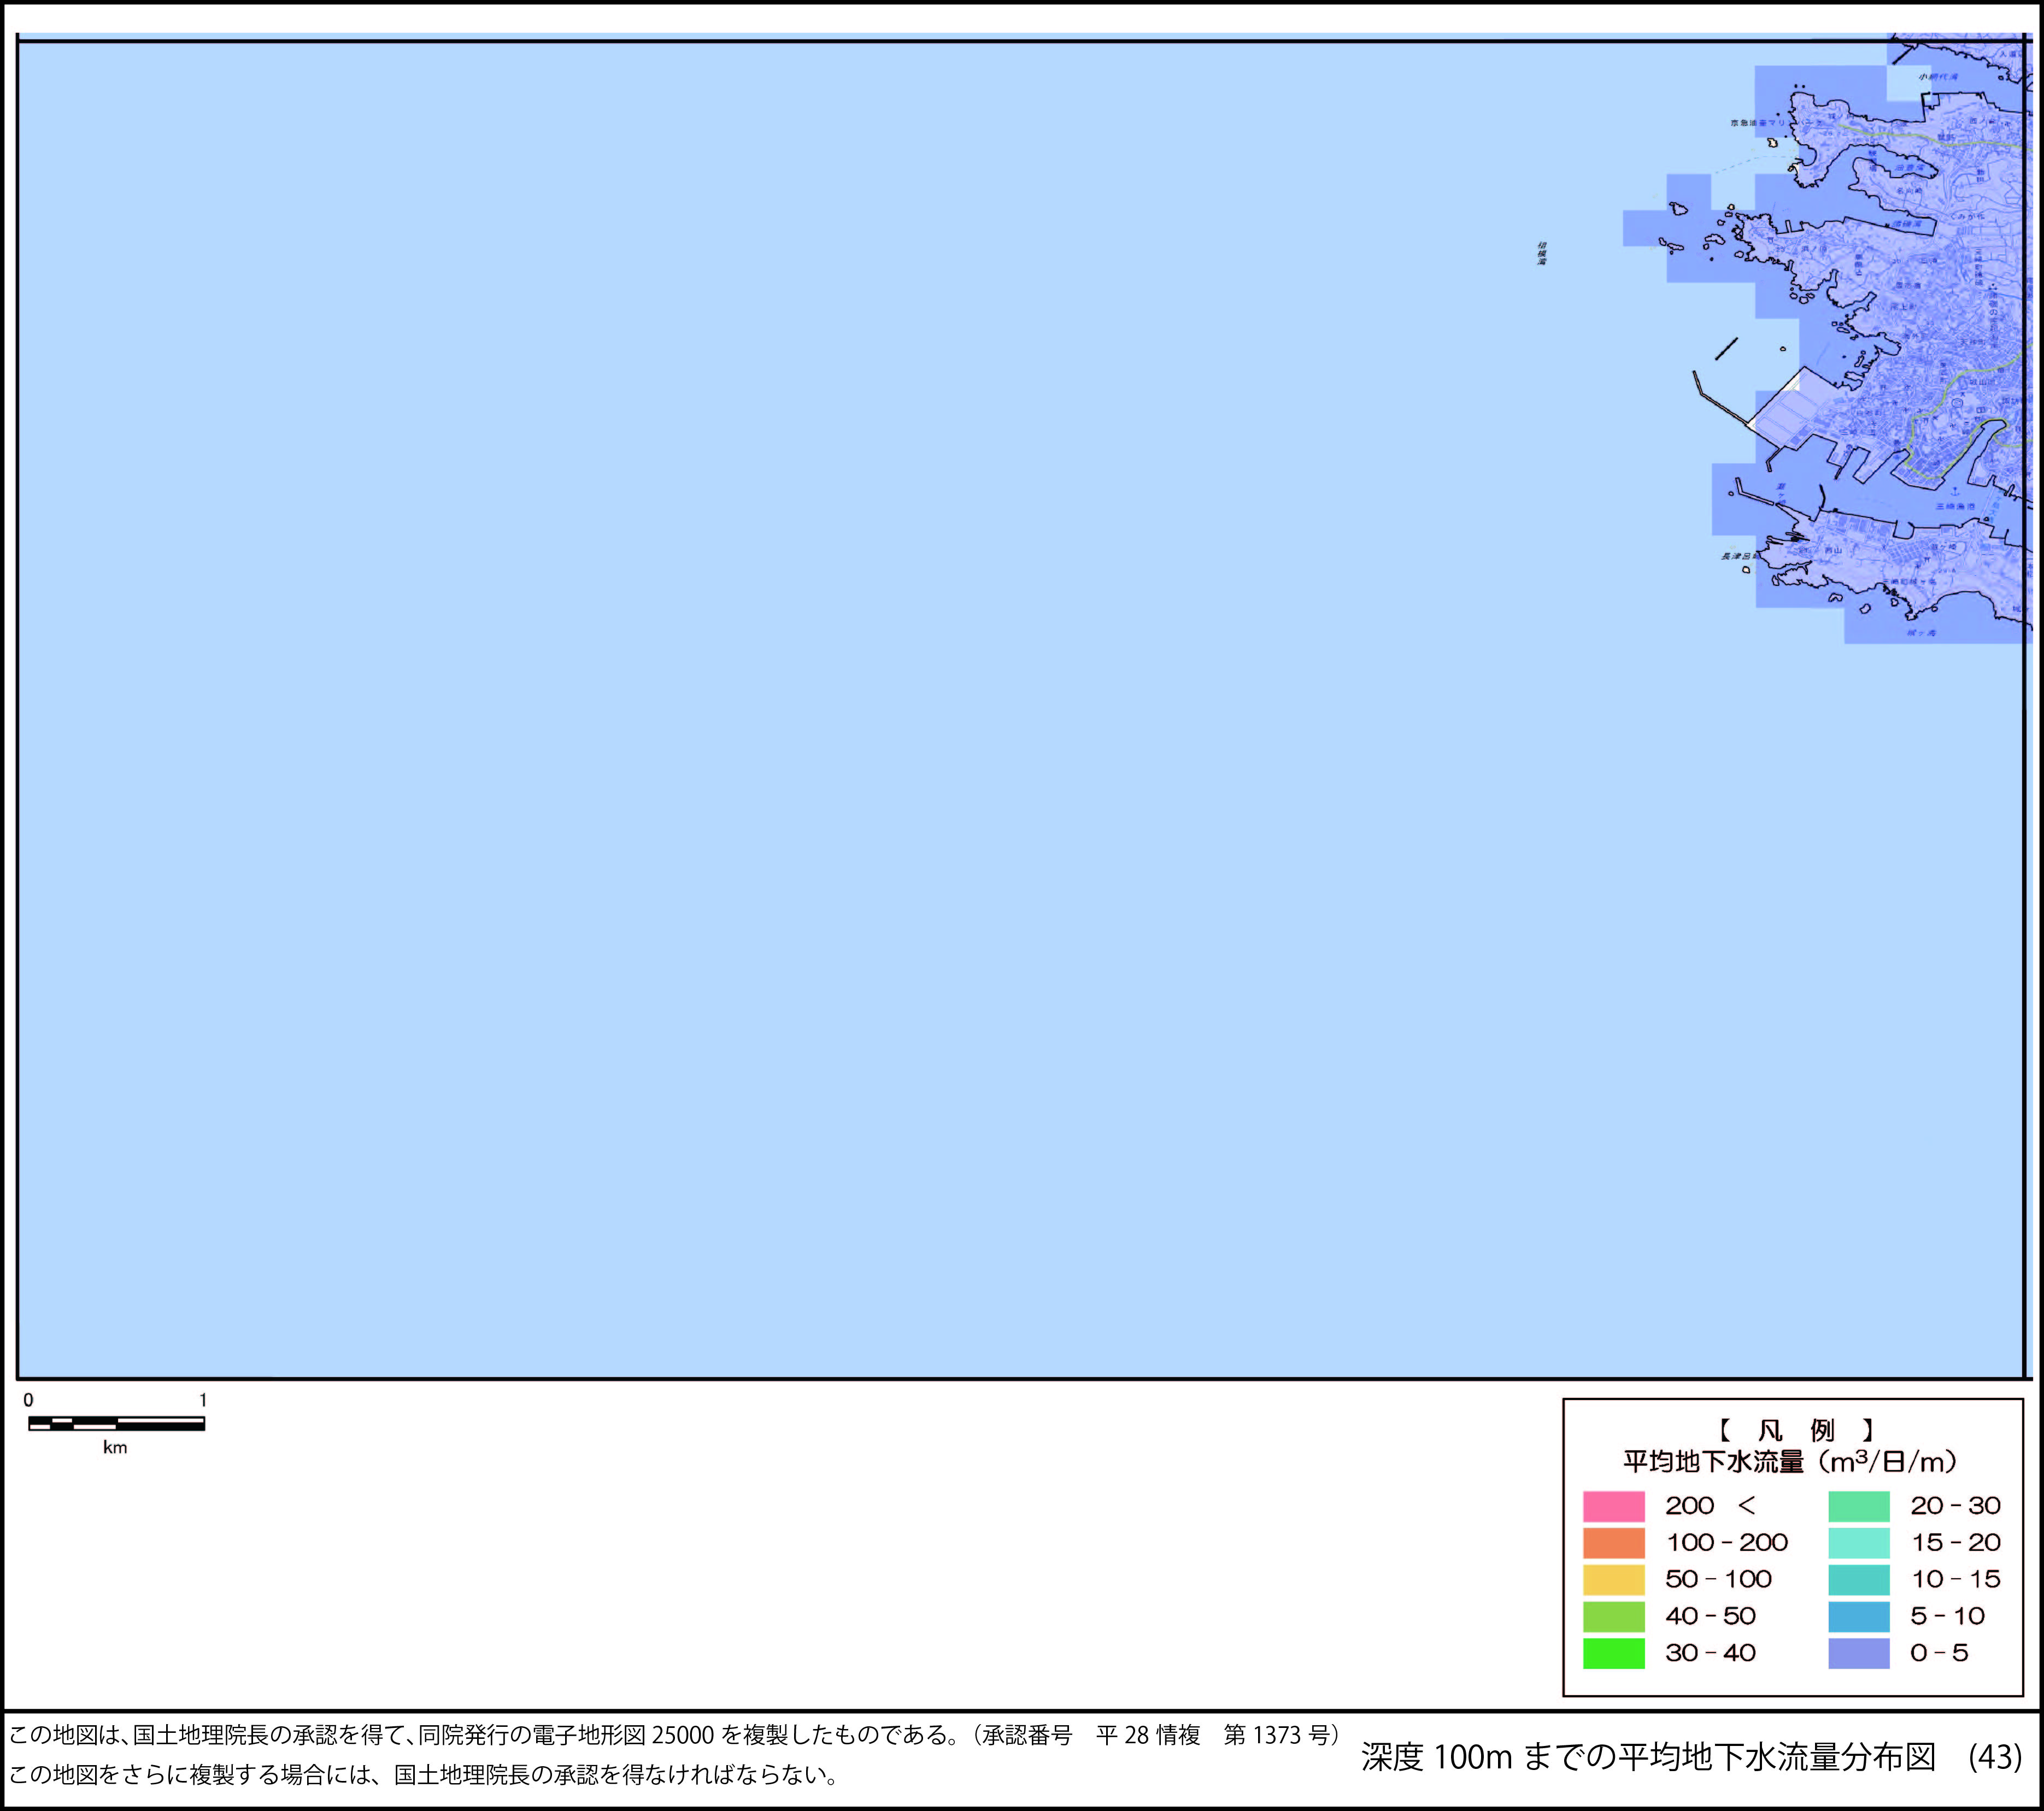Click the yellow 50 - 100 legend swatch
The height and width of the screenshot is (1811, 2044).
[1613, 1580]
